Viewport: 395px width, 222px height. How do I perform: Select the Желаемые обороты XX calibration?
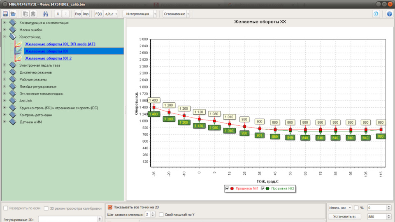tap(46, 51)
